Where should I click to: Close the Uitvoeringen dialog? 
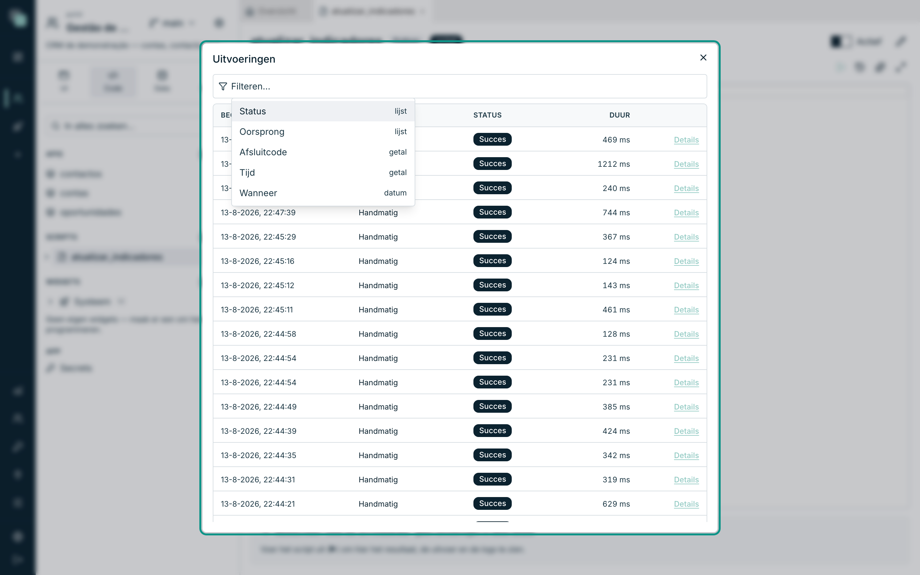coord(703,57)
